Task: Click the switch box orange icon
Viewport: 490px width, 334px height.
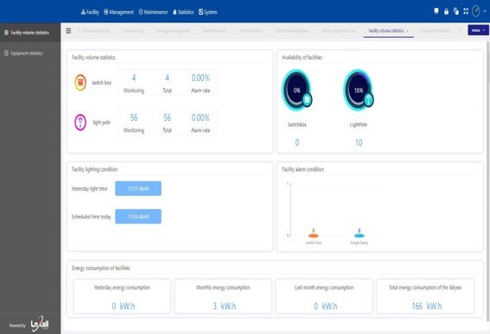Action: (x=80, y=83)
